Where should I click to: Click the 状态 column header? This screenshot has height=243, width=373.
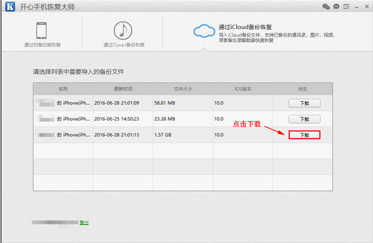click(x=302, y=89)
